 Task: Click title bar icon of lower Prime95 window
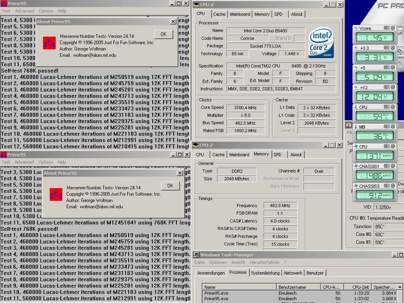(x=4, y=155)
